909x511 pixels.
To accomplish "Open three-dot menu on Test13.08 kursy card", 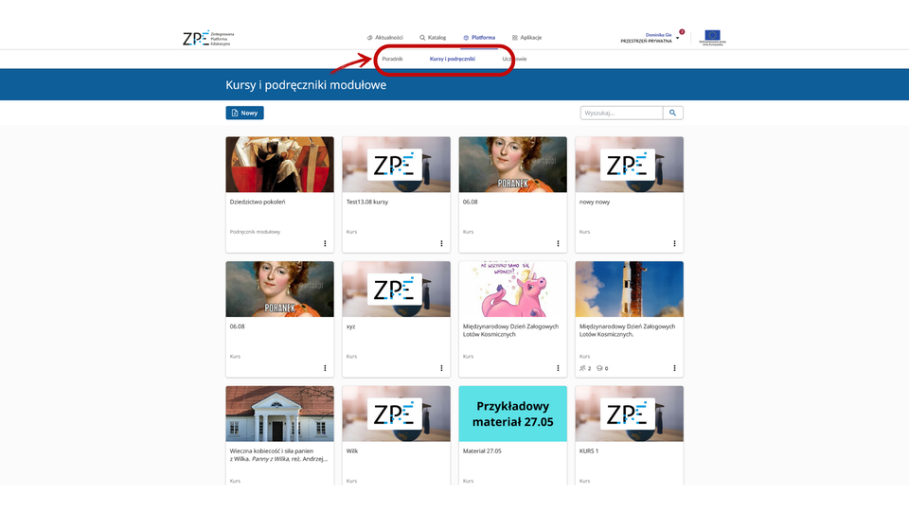I will pos(441,243).
